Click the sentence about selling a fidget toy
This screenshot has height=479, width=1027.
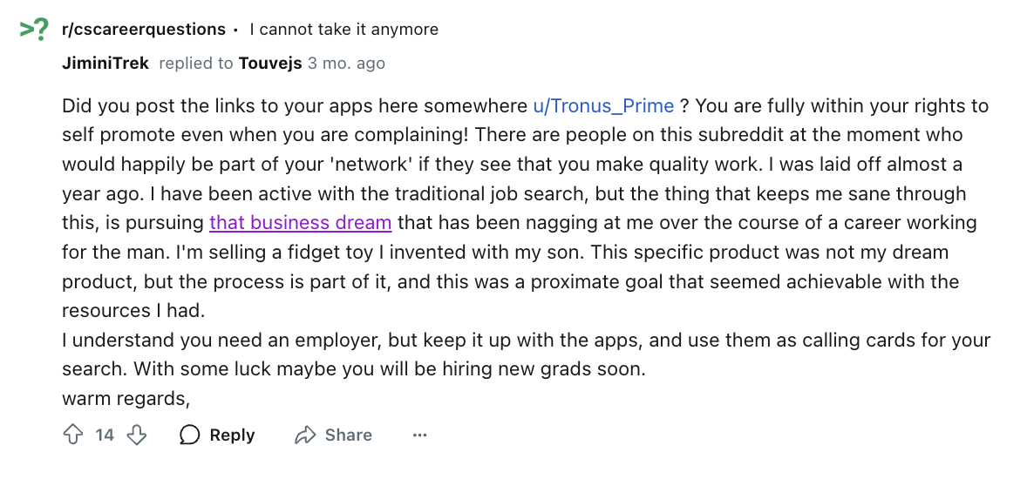pos(325,253)
